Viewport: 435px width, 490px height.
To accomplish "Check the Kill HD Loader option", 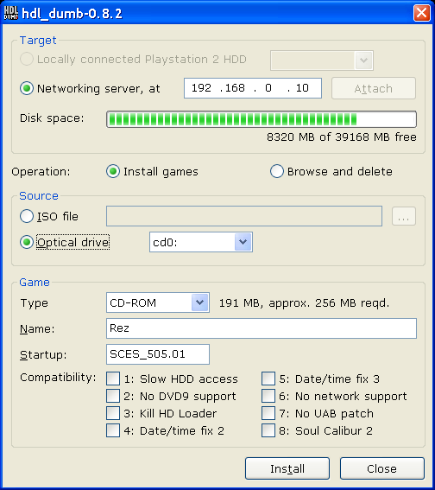I will 113,413.
